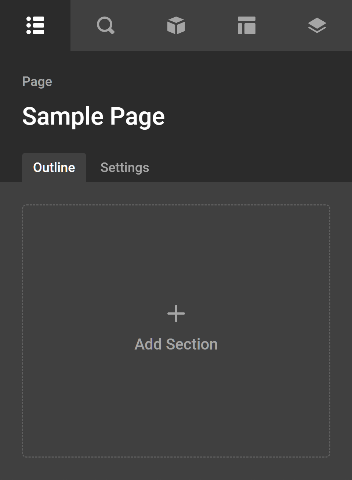Open page Settings next to Outline
352x480 pixels.
125,168
